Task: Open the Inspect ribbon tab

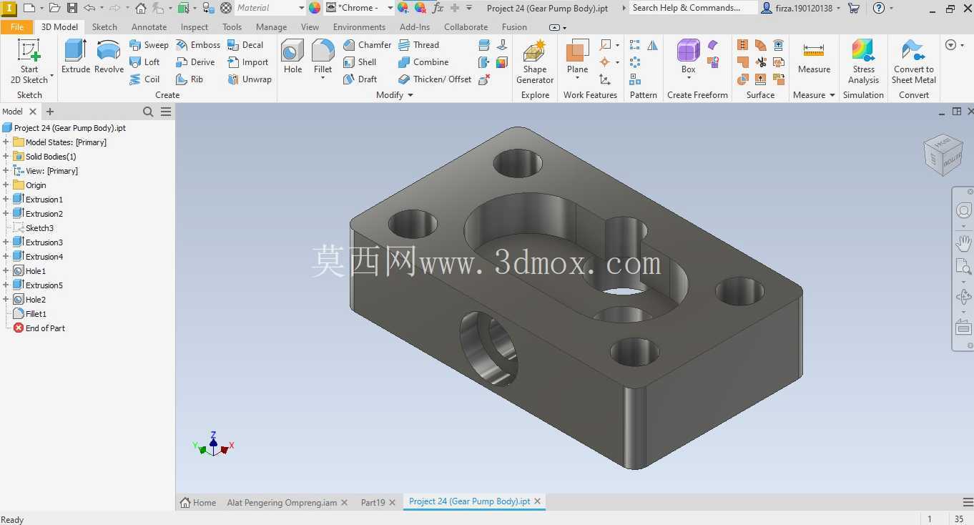Action: coord(195,27)
